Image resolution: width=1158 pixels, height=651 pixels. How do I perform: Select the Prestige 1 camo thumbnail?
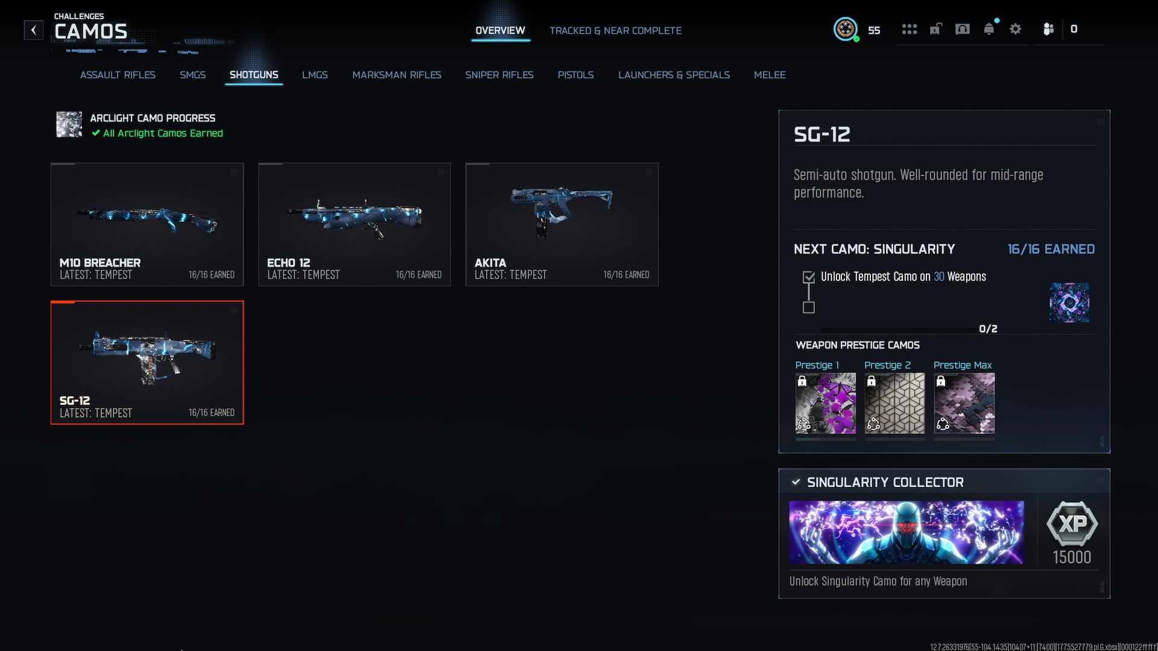point(825,403)
